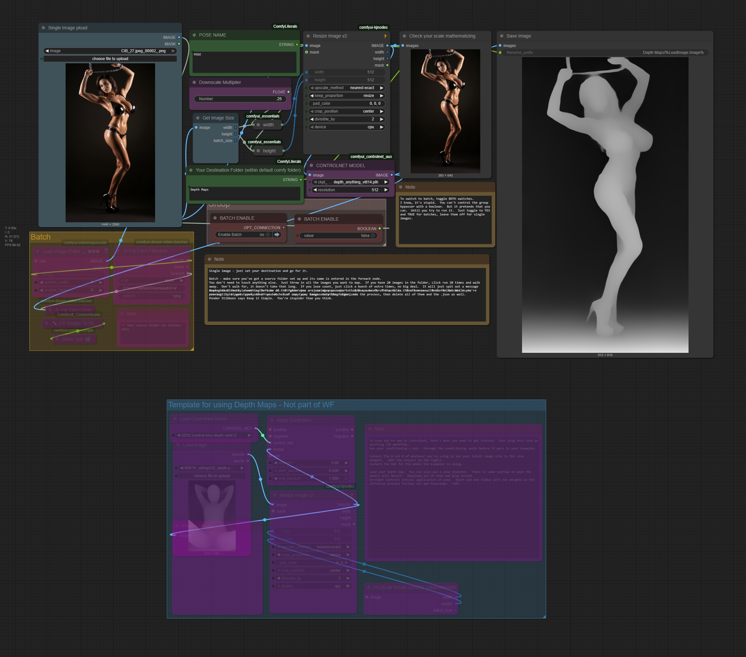Click the collapse dot on CONTROLNET MODEL node
The image size is (746, 657).
pyautogui.click(x=311, y=165)
